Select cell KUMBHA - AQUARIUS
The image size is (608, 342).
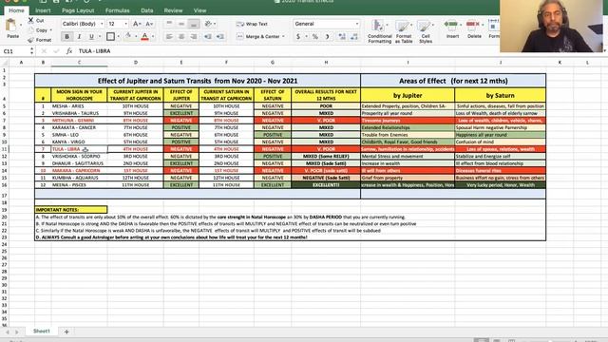(x=79, y=178)
